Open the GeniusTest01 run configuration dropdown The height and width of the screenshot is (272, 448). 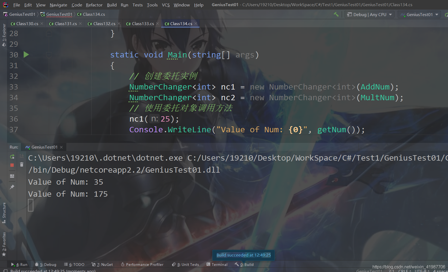(x=419, y=14)
